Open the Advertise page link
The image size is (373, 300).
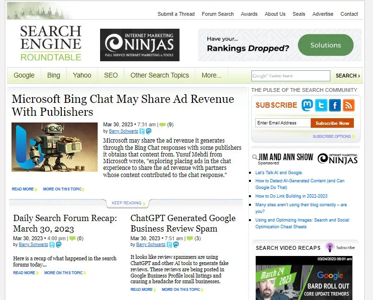[x=323, y=14]
